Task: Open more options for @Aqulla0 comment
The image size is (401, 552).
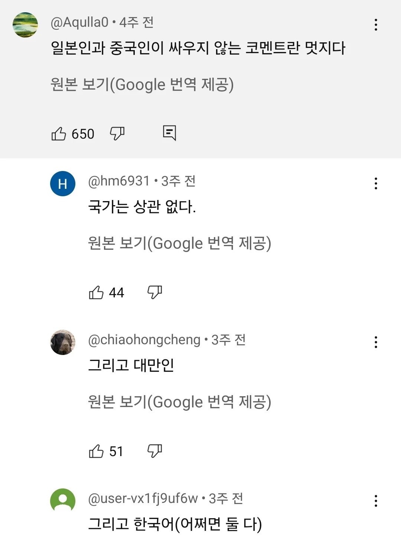Action: 376,25
